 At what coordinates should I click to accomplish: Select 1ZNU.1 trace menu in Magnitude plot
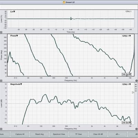[x=126, y=84]
